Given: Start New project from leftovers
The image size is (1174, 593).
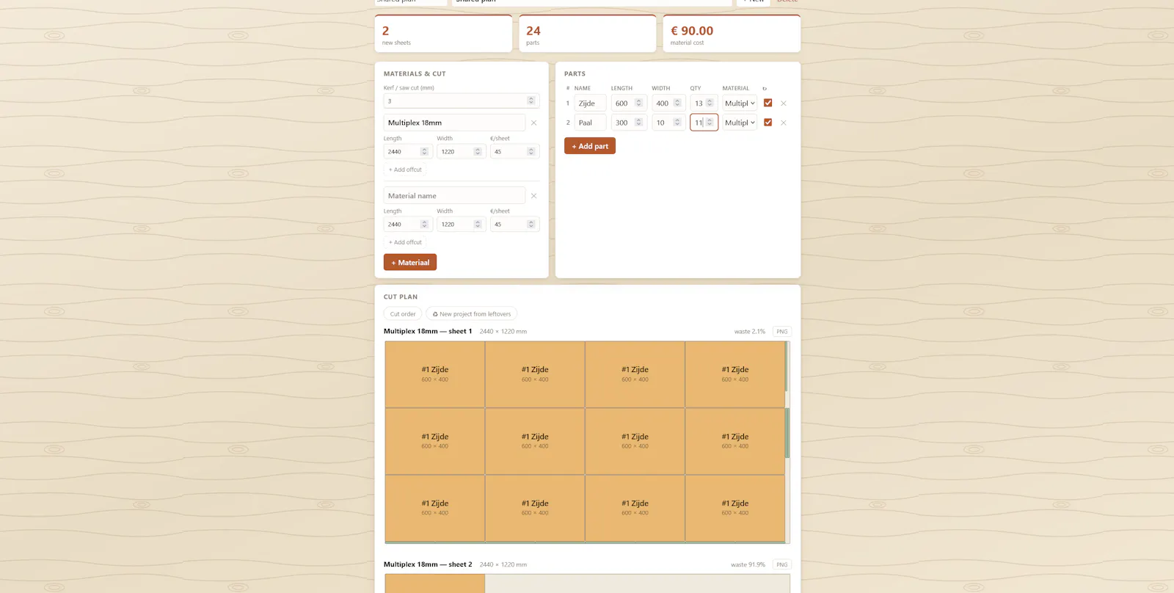Looking at the screenshot, I should (472, 314).
